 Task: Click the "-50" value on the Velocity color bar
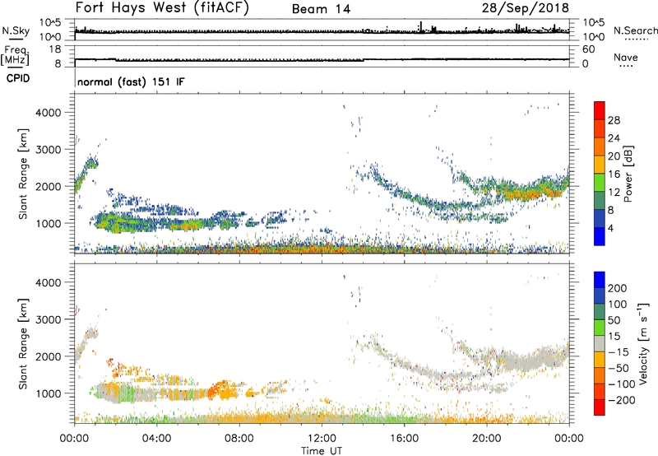(x=618, y=368)
